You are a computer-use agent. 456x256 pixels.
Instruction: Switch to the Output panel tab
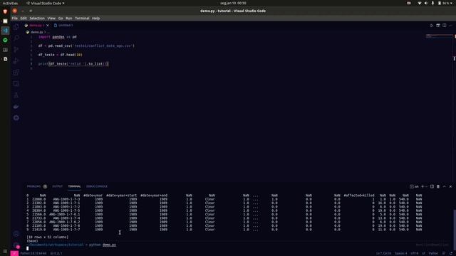pyautogui.click(x=57, y=186)
